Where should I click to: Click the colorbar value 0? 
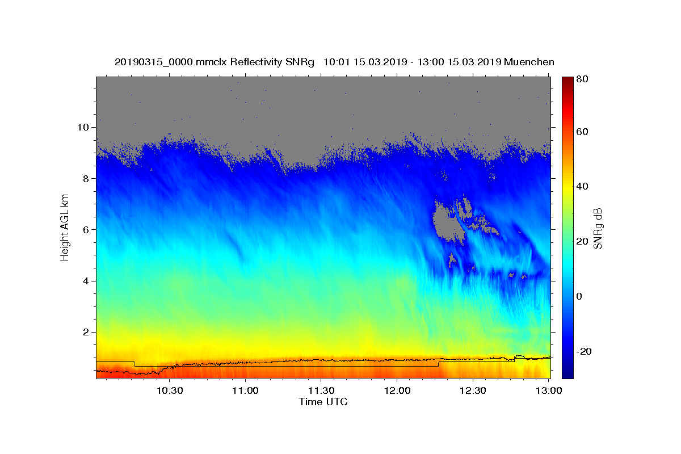pyautogui.click(x=581, y=296)
